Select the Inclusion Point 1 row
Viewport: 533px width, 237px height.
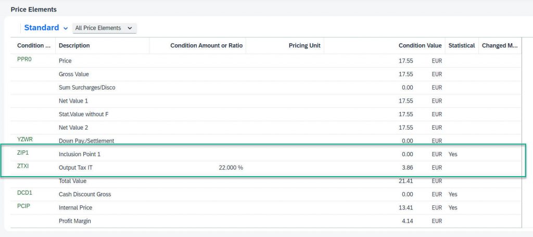tap(266, 154)
